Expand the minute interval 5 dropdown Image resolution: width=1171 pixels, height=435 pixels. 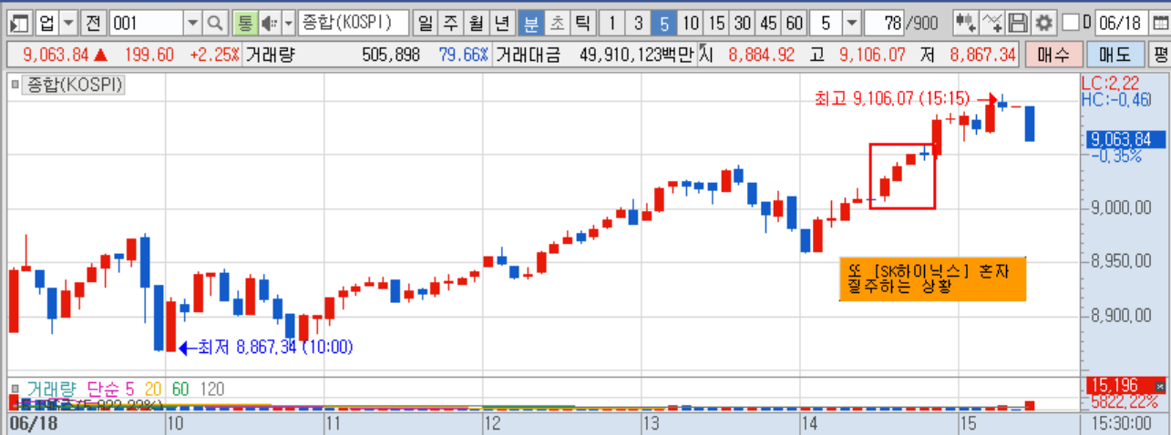(x=851, y=22)
